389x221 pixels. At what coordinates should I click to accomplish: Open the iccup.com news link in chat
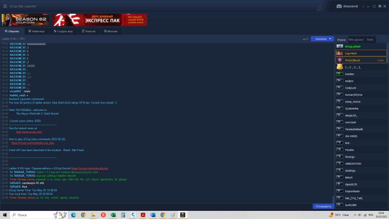29,132
